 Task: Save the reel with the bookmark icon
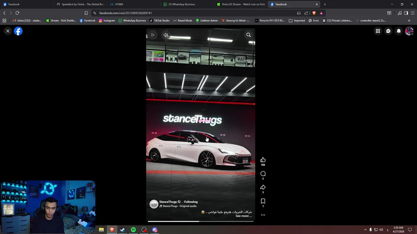(263, 201)
